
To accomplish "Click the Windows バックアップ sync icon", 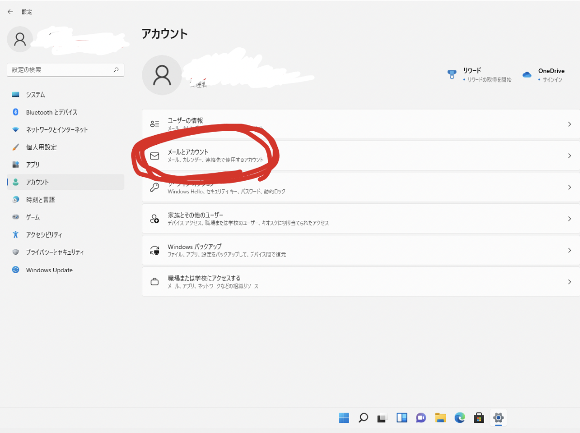I will point(154,250).
